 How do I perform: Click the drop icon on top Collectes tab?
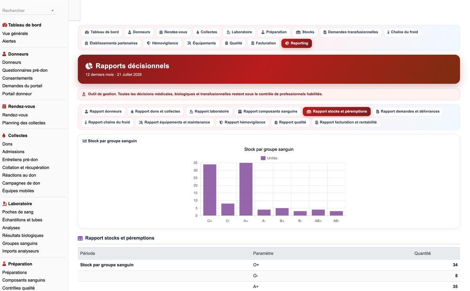(198, 32)
